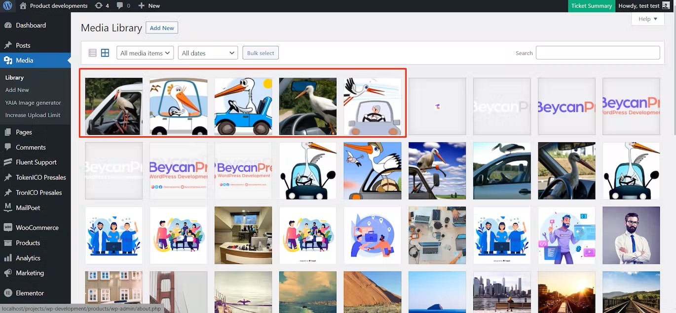Screen dimensions: 676x313
Task: Click the Fluent Support icon
Action: point(8,162)
